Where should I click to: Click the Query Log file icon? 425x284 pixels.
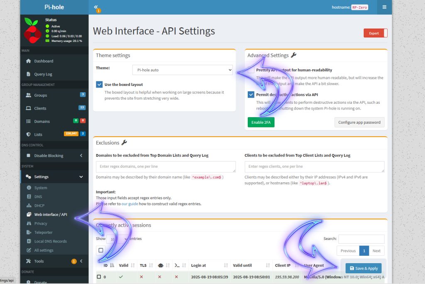(29, 74)
